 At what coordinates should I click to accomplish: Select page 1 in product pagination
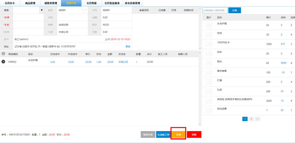[245, 119]
